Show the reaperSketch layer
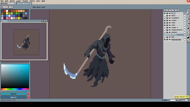Image resolution: width=190 pixels, height=107 pixels. (x=165, y=30)
